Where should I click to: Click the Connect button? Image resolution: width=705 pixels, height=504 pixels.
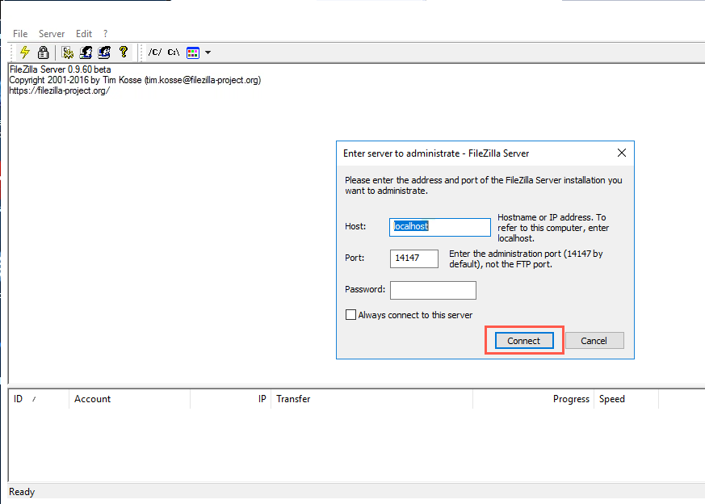pyautogui.click(x=524, y=341)
